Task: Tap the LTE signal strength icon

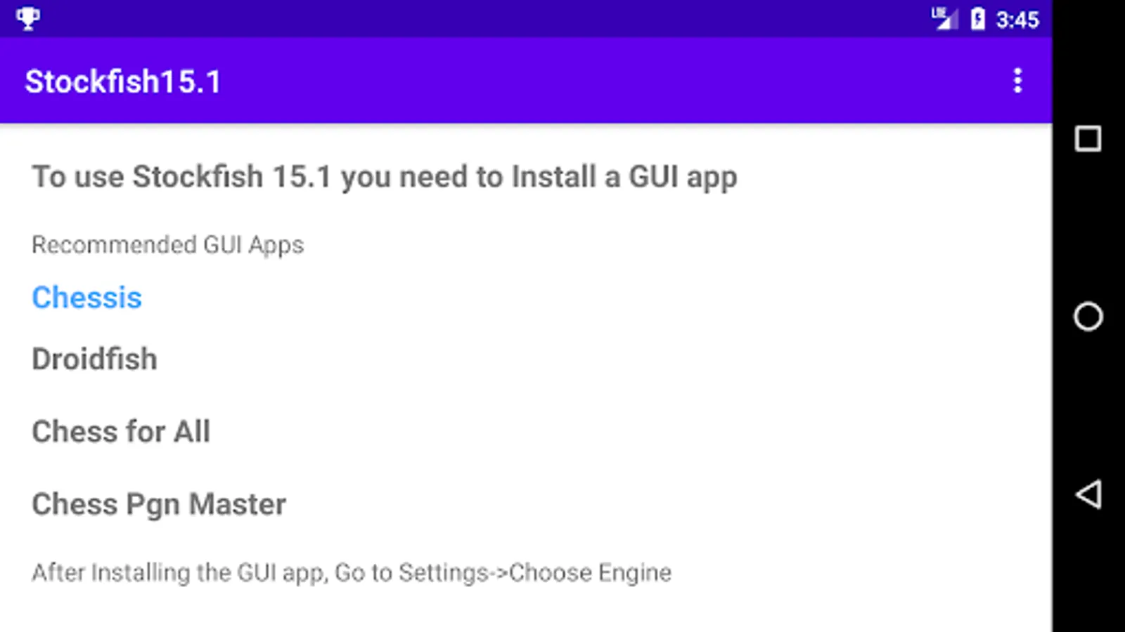Action: point(944,18)
